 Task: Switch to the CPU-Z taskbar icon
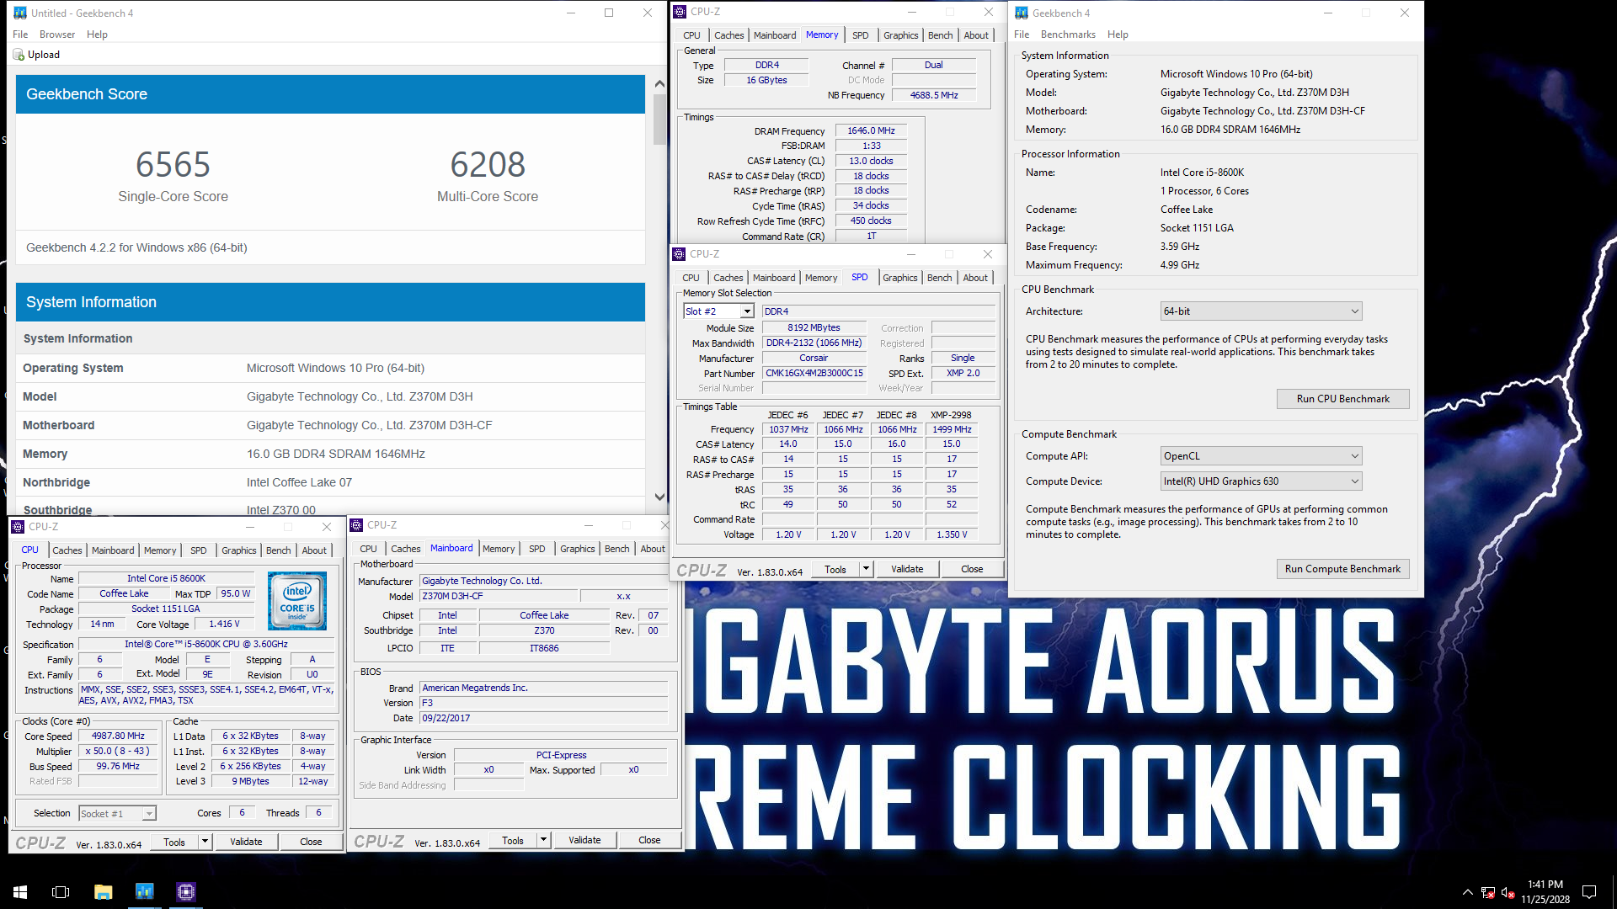tap(186, 891)
